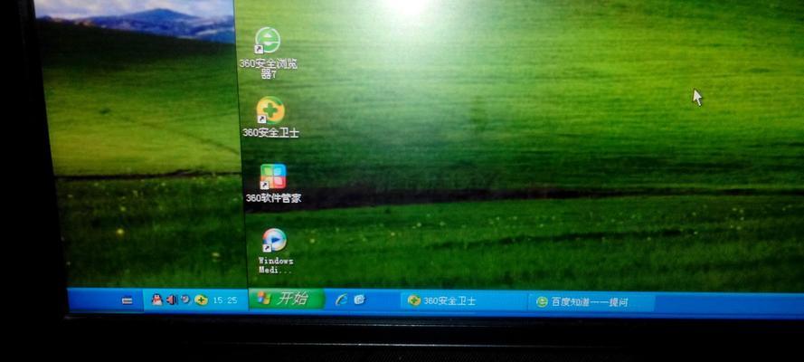Switch to 360安全卫士 taskbar window
Image resolution: width=804 pixels, height=362 pixels.
point(464,301)
